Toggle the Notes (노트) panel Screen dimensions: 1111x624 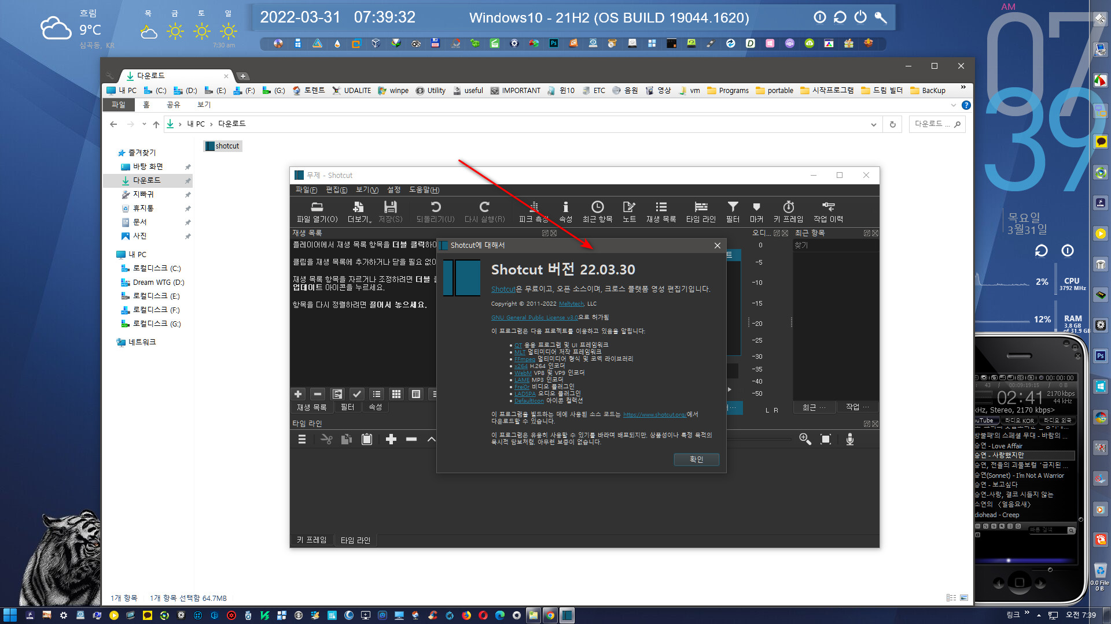(x=629, y=211)
